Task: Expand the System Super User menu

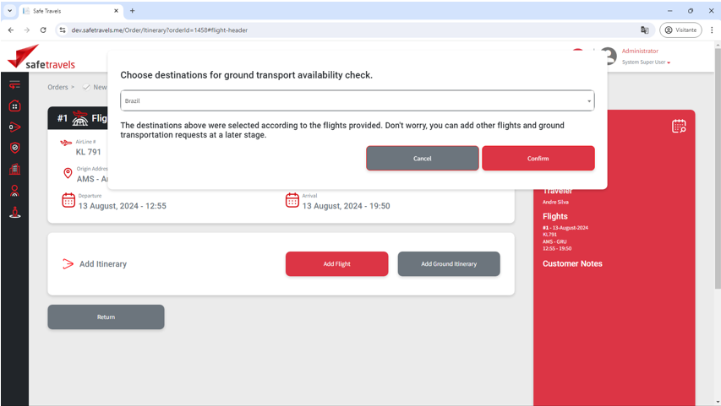Action: click(x=647, y=62)
